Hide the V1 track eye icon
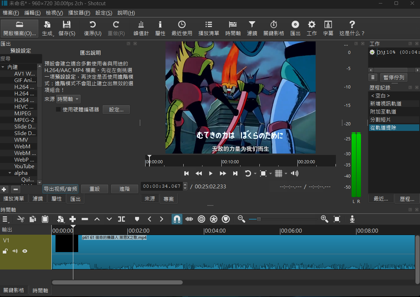The height and width of the screenshot is (297, 420). (x=25, y=251)
